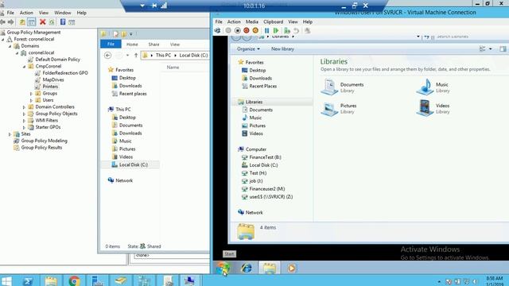Open the GPMC Window menu
This screenshot has width=509, height=286.
point(63,13)
